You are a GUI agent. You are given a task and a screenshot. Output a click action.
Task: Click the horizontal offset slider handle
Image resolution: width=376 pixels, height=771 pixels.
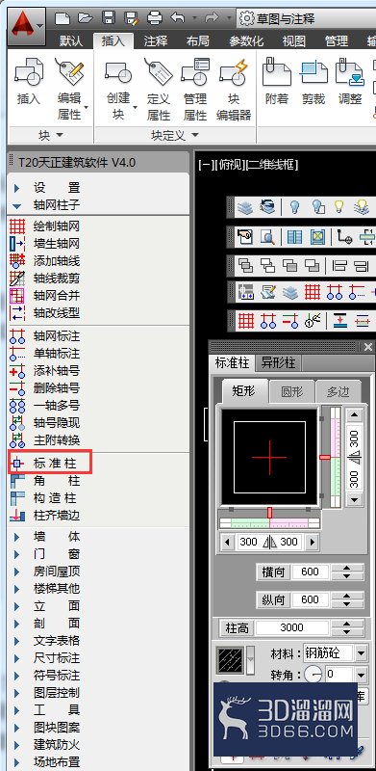(x=269, y=513)
